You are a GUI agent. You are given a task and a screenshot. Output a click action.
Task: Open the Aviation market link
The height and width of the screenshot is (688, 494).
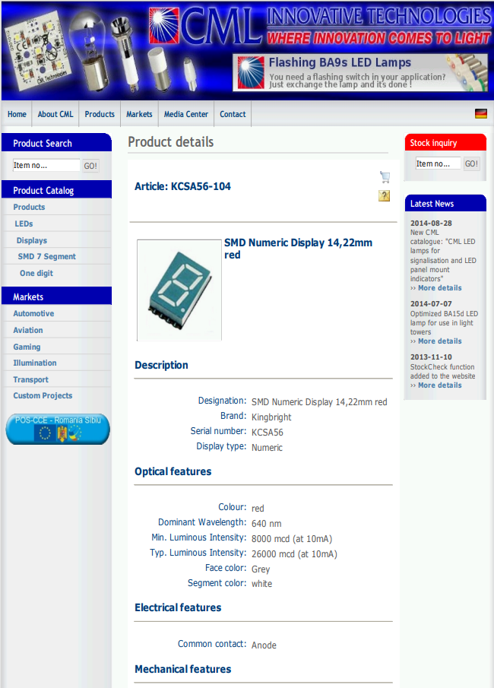coord(27,331)
